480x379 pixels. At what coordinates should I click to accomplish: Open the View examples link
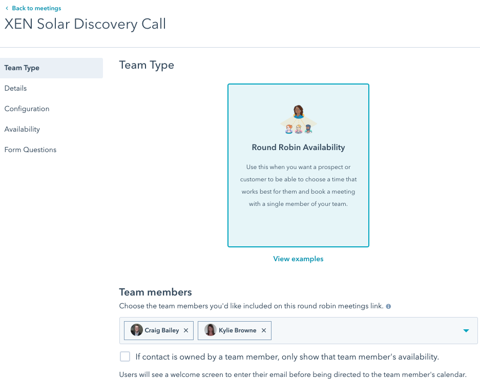(298, 259)
